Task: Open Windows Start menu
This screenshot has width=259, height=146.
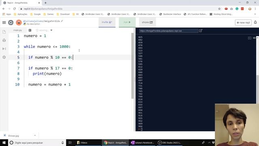Action: tap(4, 142)
